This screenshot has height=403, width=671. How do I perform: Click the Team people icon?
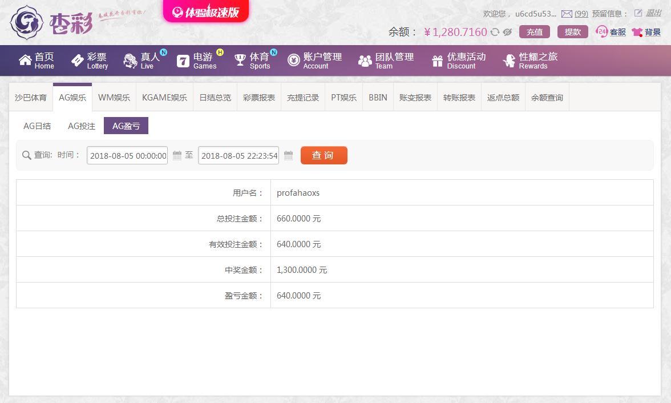point(365,61)
